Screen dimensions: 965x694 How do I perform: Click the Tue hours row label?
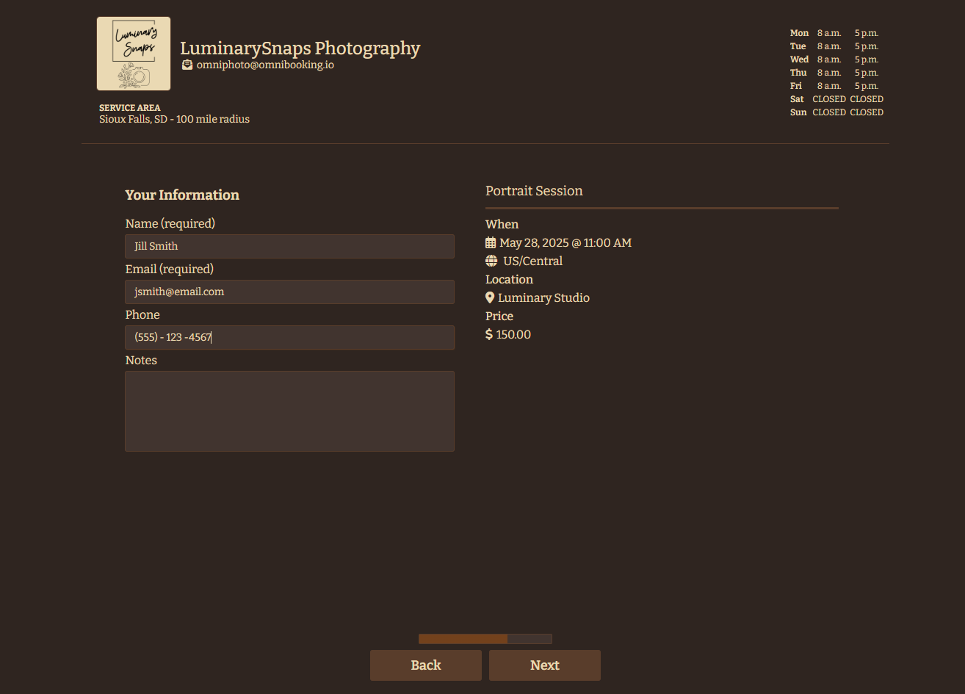798,46
